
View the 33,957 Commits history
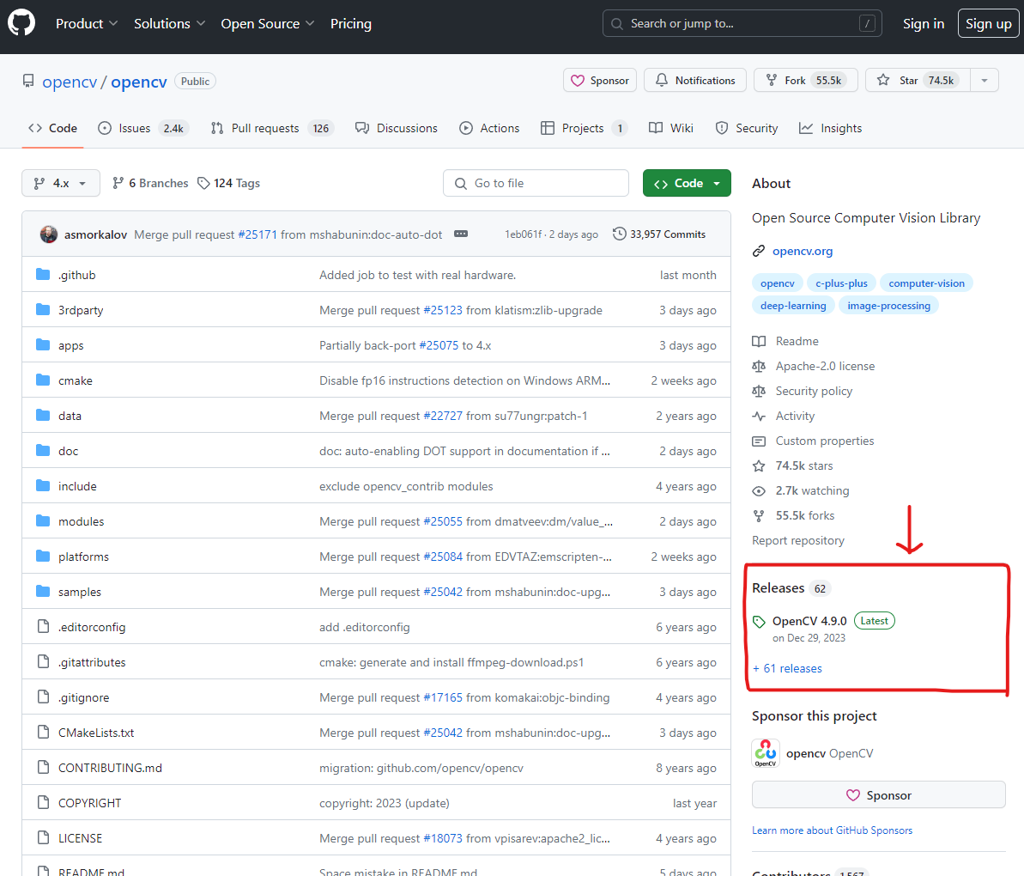pyautogui.click(x=659, y=234)
